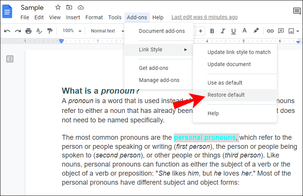Select Restore default
The width and height of the screenshot is (303, 196).
[235, 95]
